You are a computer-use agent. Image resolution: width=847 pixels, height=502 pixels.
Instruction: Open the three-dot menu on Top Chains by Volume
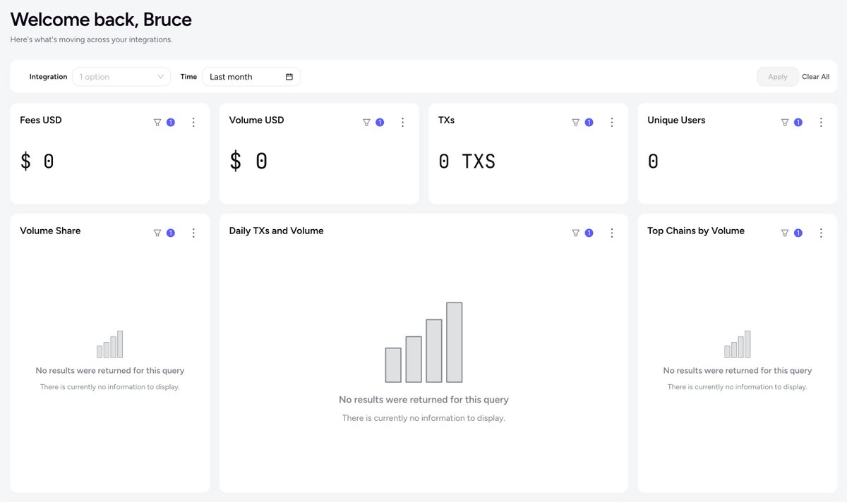(821, 233)
